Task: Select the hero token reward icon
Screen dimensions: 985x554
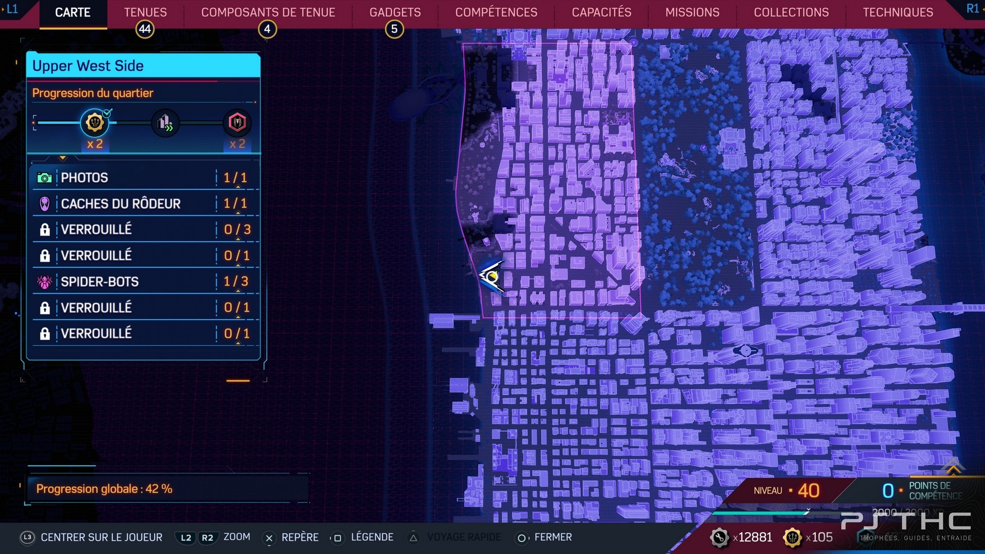Action: coord(95,123)
